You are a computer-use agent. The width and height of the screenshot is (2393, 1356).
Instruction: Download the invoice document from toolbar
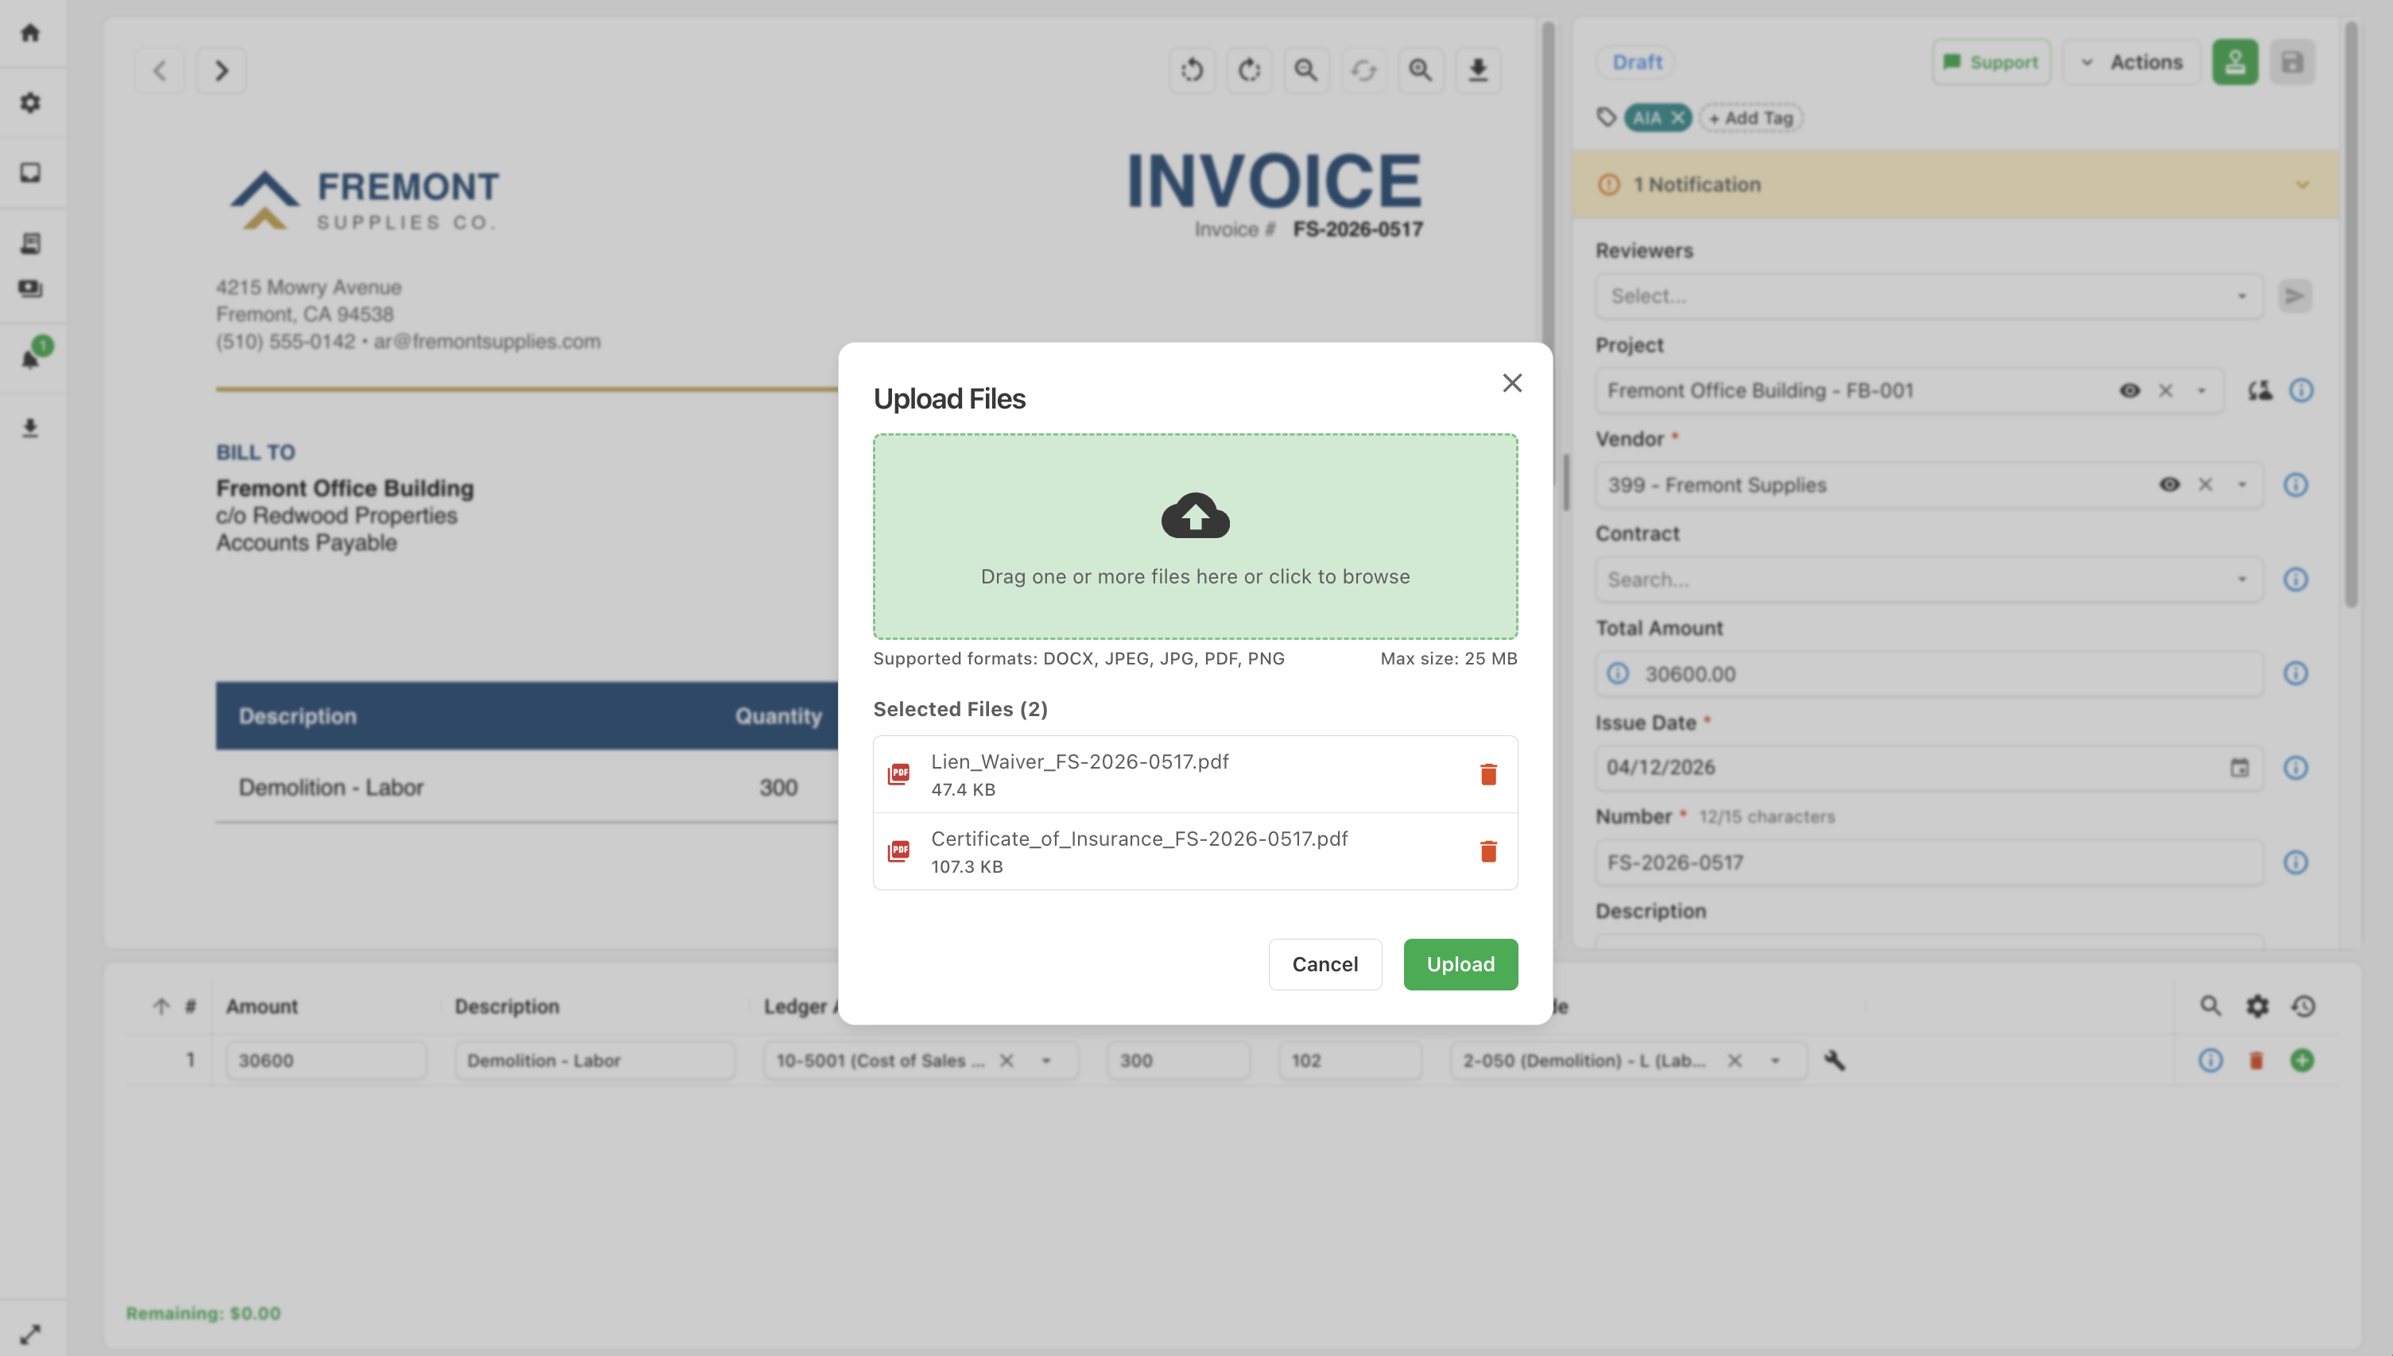pos(1478,70)
